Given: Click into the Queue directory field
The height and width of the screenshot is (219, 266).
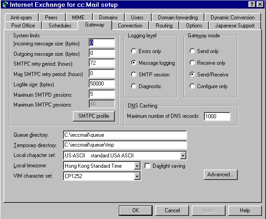Looking at the screenshot, I should coord(125,135).
